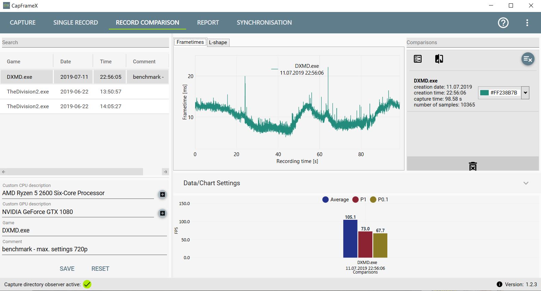Click the DXMD.exe frametime chart legend entry
This screenshot has width=541, height=291.
coord(297,69)
